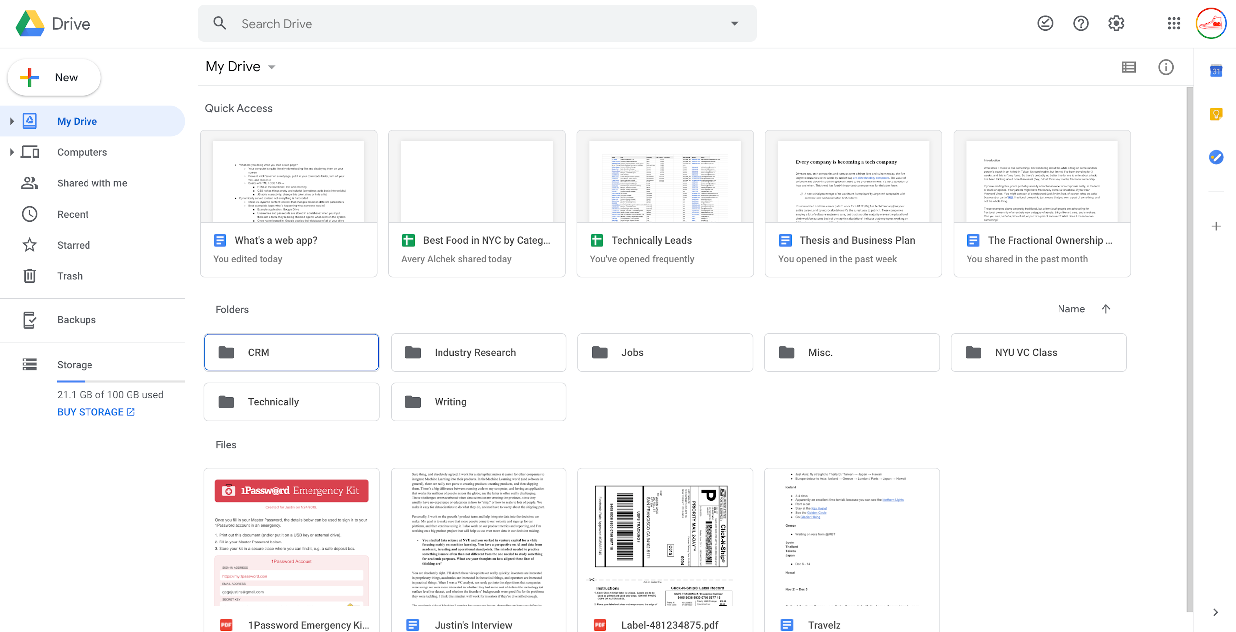
Task: Click the search filters dropdown arrow
Action: pyautogui.click(x=734, y=23)
